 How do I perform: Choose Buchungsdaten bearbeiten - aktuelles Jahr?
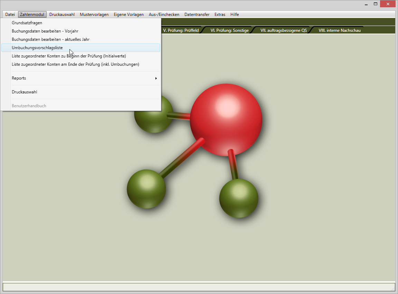pos(50,39)
